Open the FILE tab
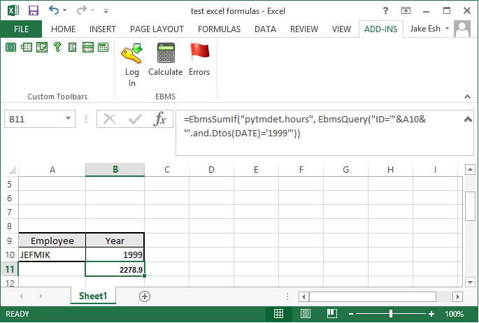479x323 pixels. coord(21,29)
